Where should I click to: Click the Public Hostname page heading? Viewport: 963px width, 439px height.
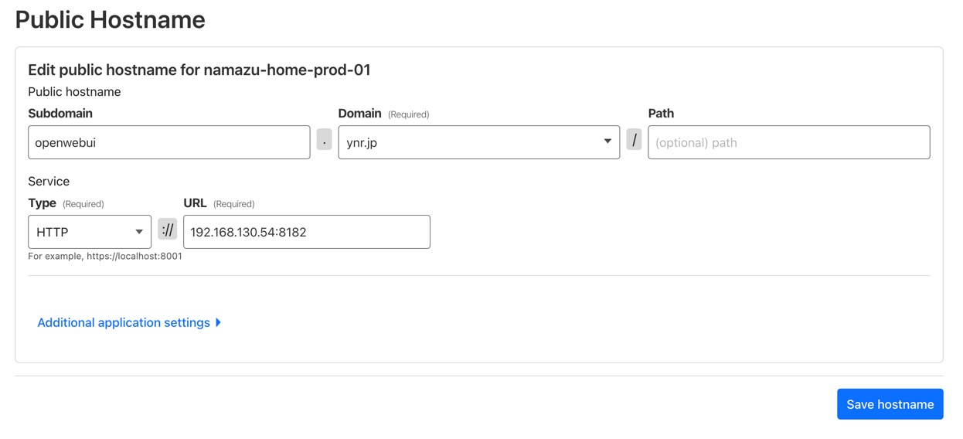[x=110, y=19]
